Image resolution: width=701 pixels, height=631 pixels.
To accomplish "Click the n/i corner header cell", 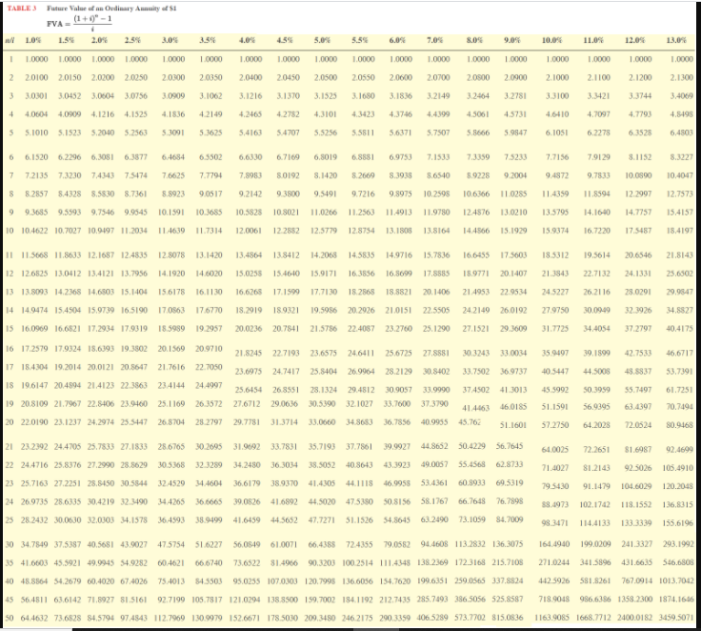I will coord(10,40).
